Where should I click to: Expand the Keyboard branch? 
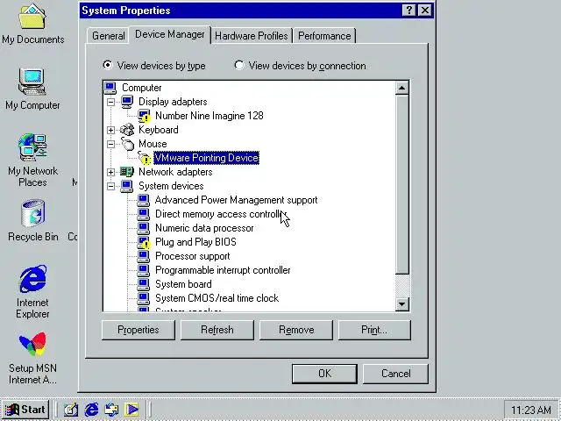(111, 130)
